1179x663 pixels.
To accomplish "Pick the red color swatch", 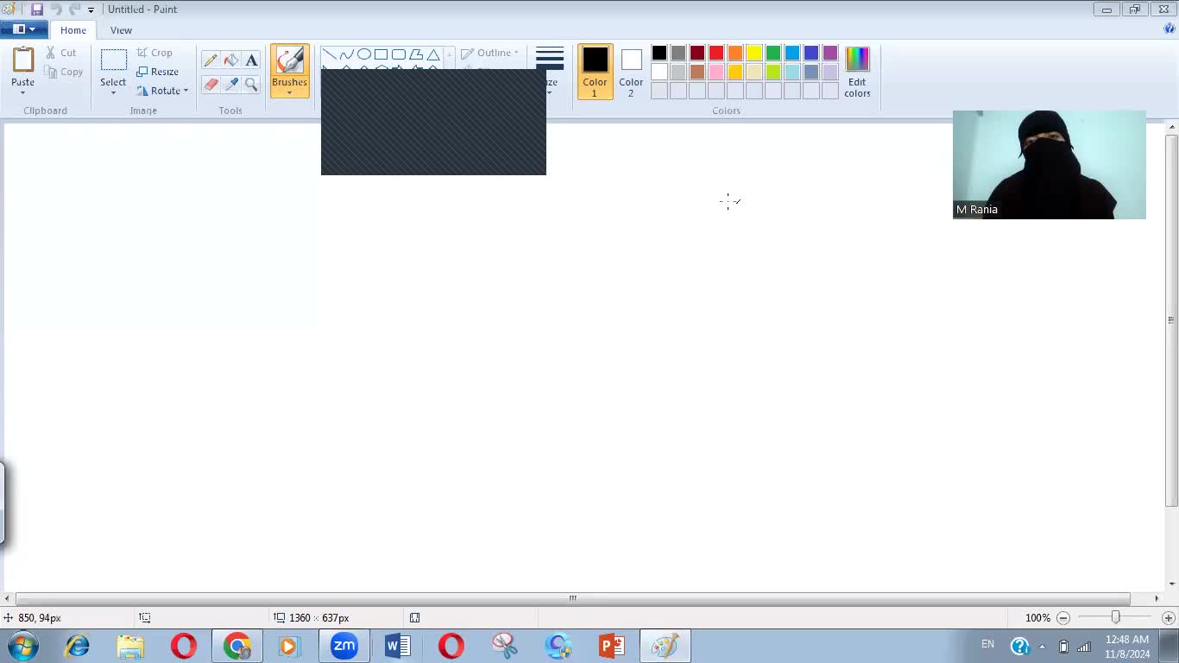I will pyautogui.click(x=716, y=54).
